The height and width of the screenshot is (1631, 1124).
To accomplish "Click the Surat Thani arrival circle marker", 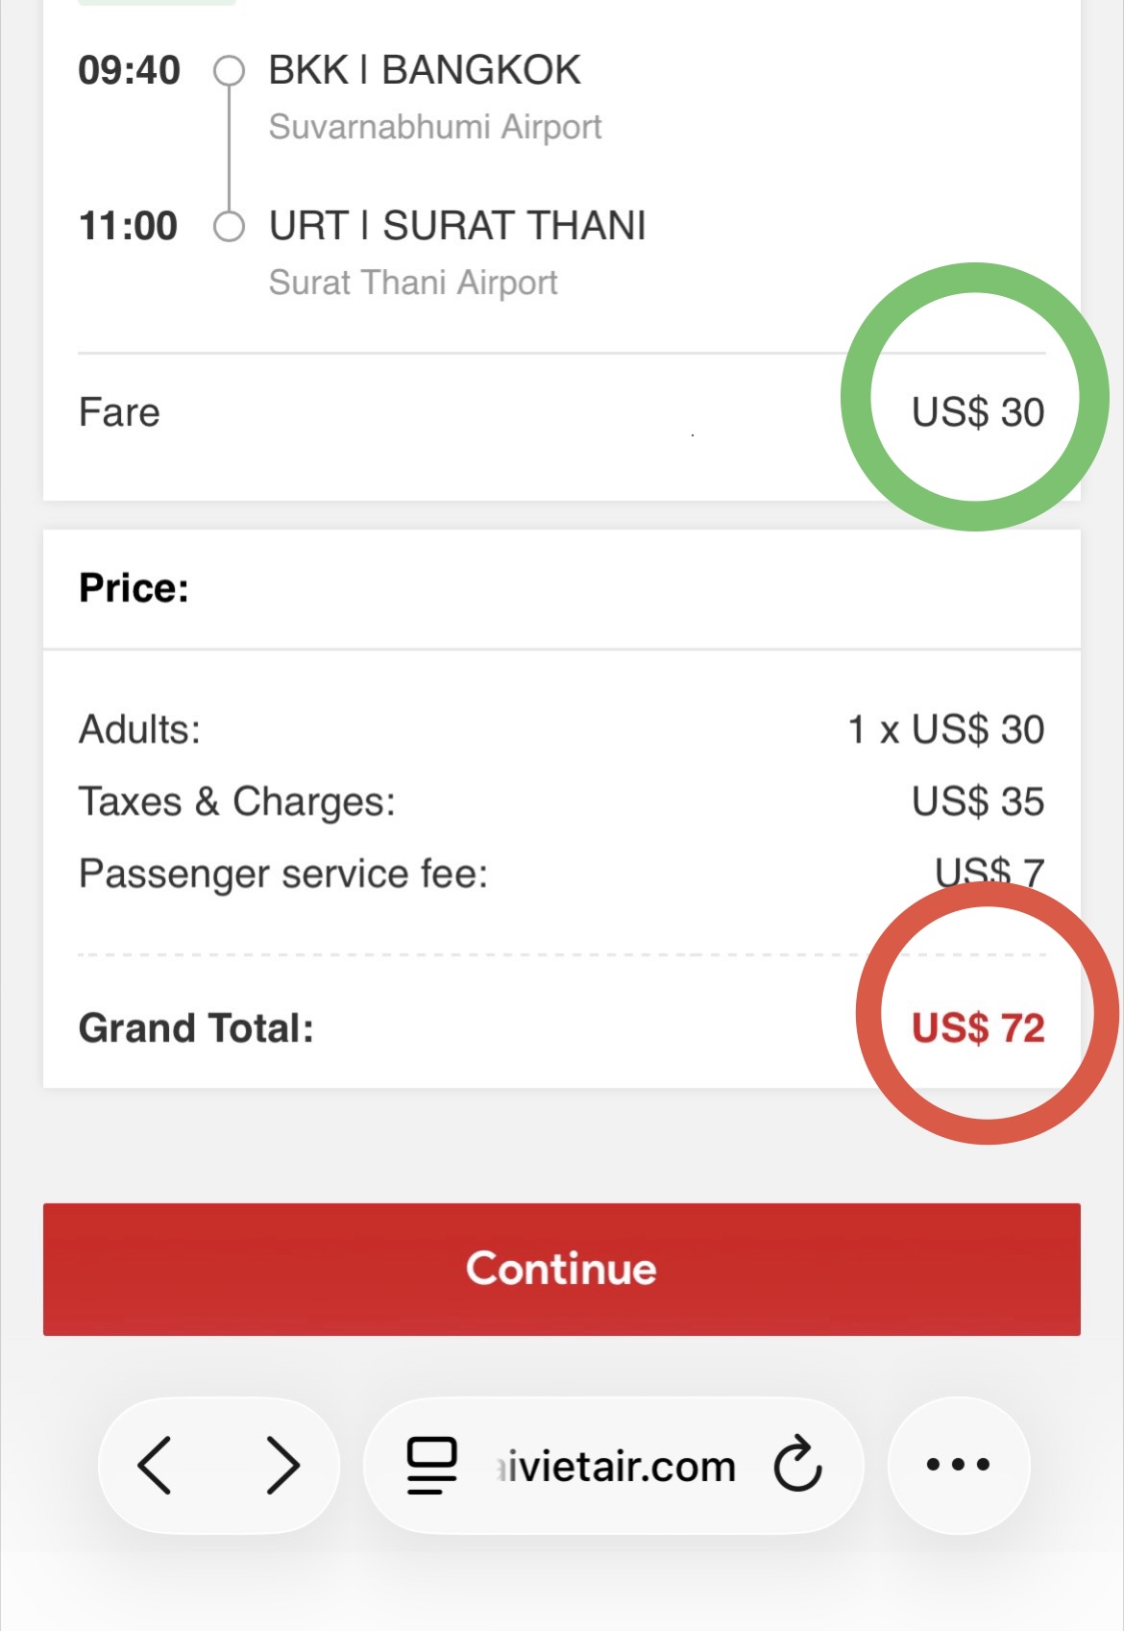I will point(229,227).
